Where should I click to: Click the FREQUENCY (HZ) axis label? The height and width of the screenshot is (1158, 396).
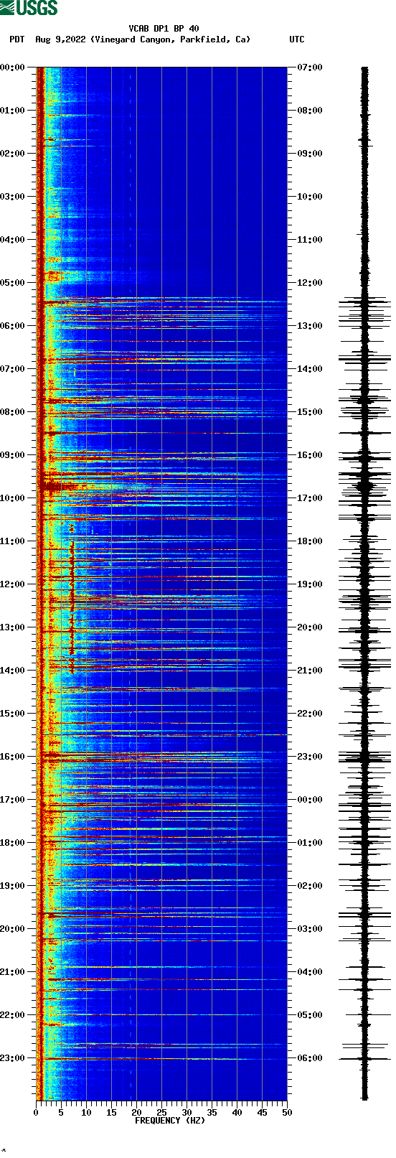(170, 1120)
